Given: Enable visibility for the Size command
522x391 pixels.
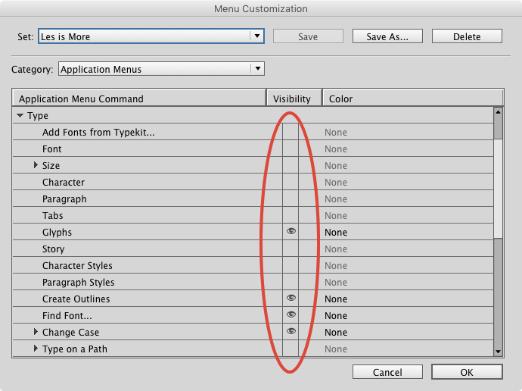Looking at the screenshot, I should [291, 165].
